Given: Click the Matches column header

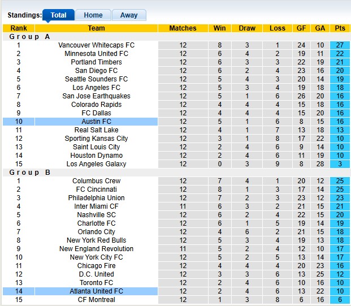Looking at the screenshot, I should coord(183,28).
